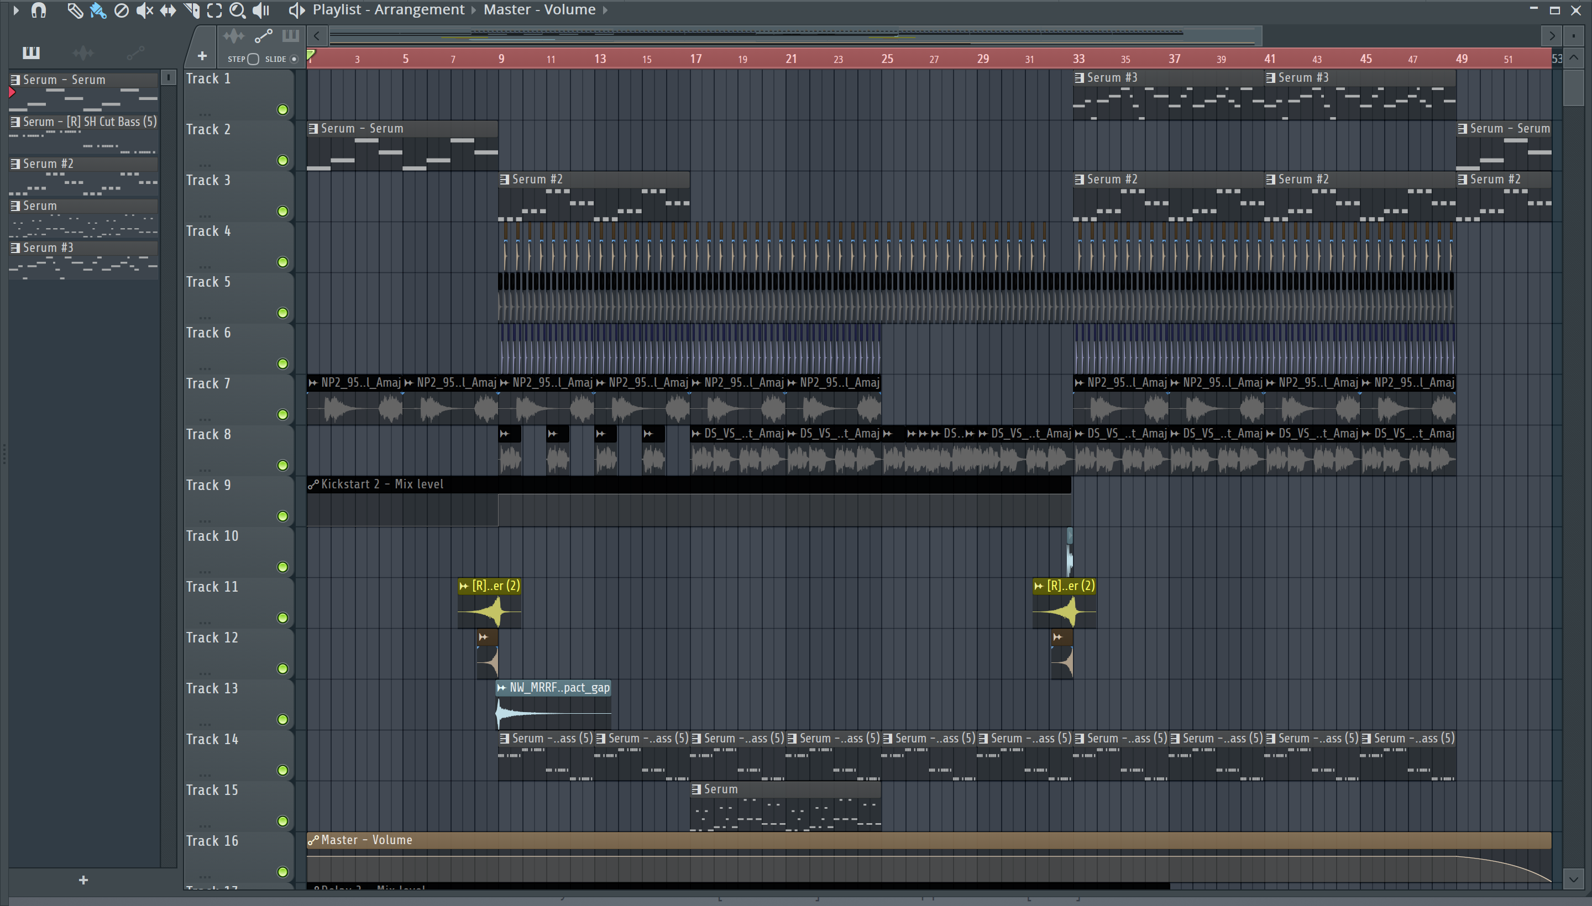Show audio clips in picker panel
1592x906 pixels.
pyautogui.click(x=83, y=53)
